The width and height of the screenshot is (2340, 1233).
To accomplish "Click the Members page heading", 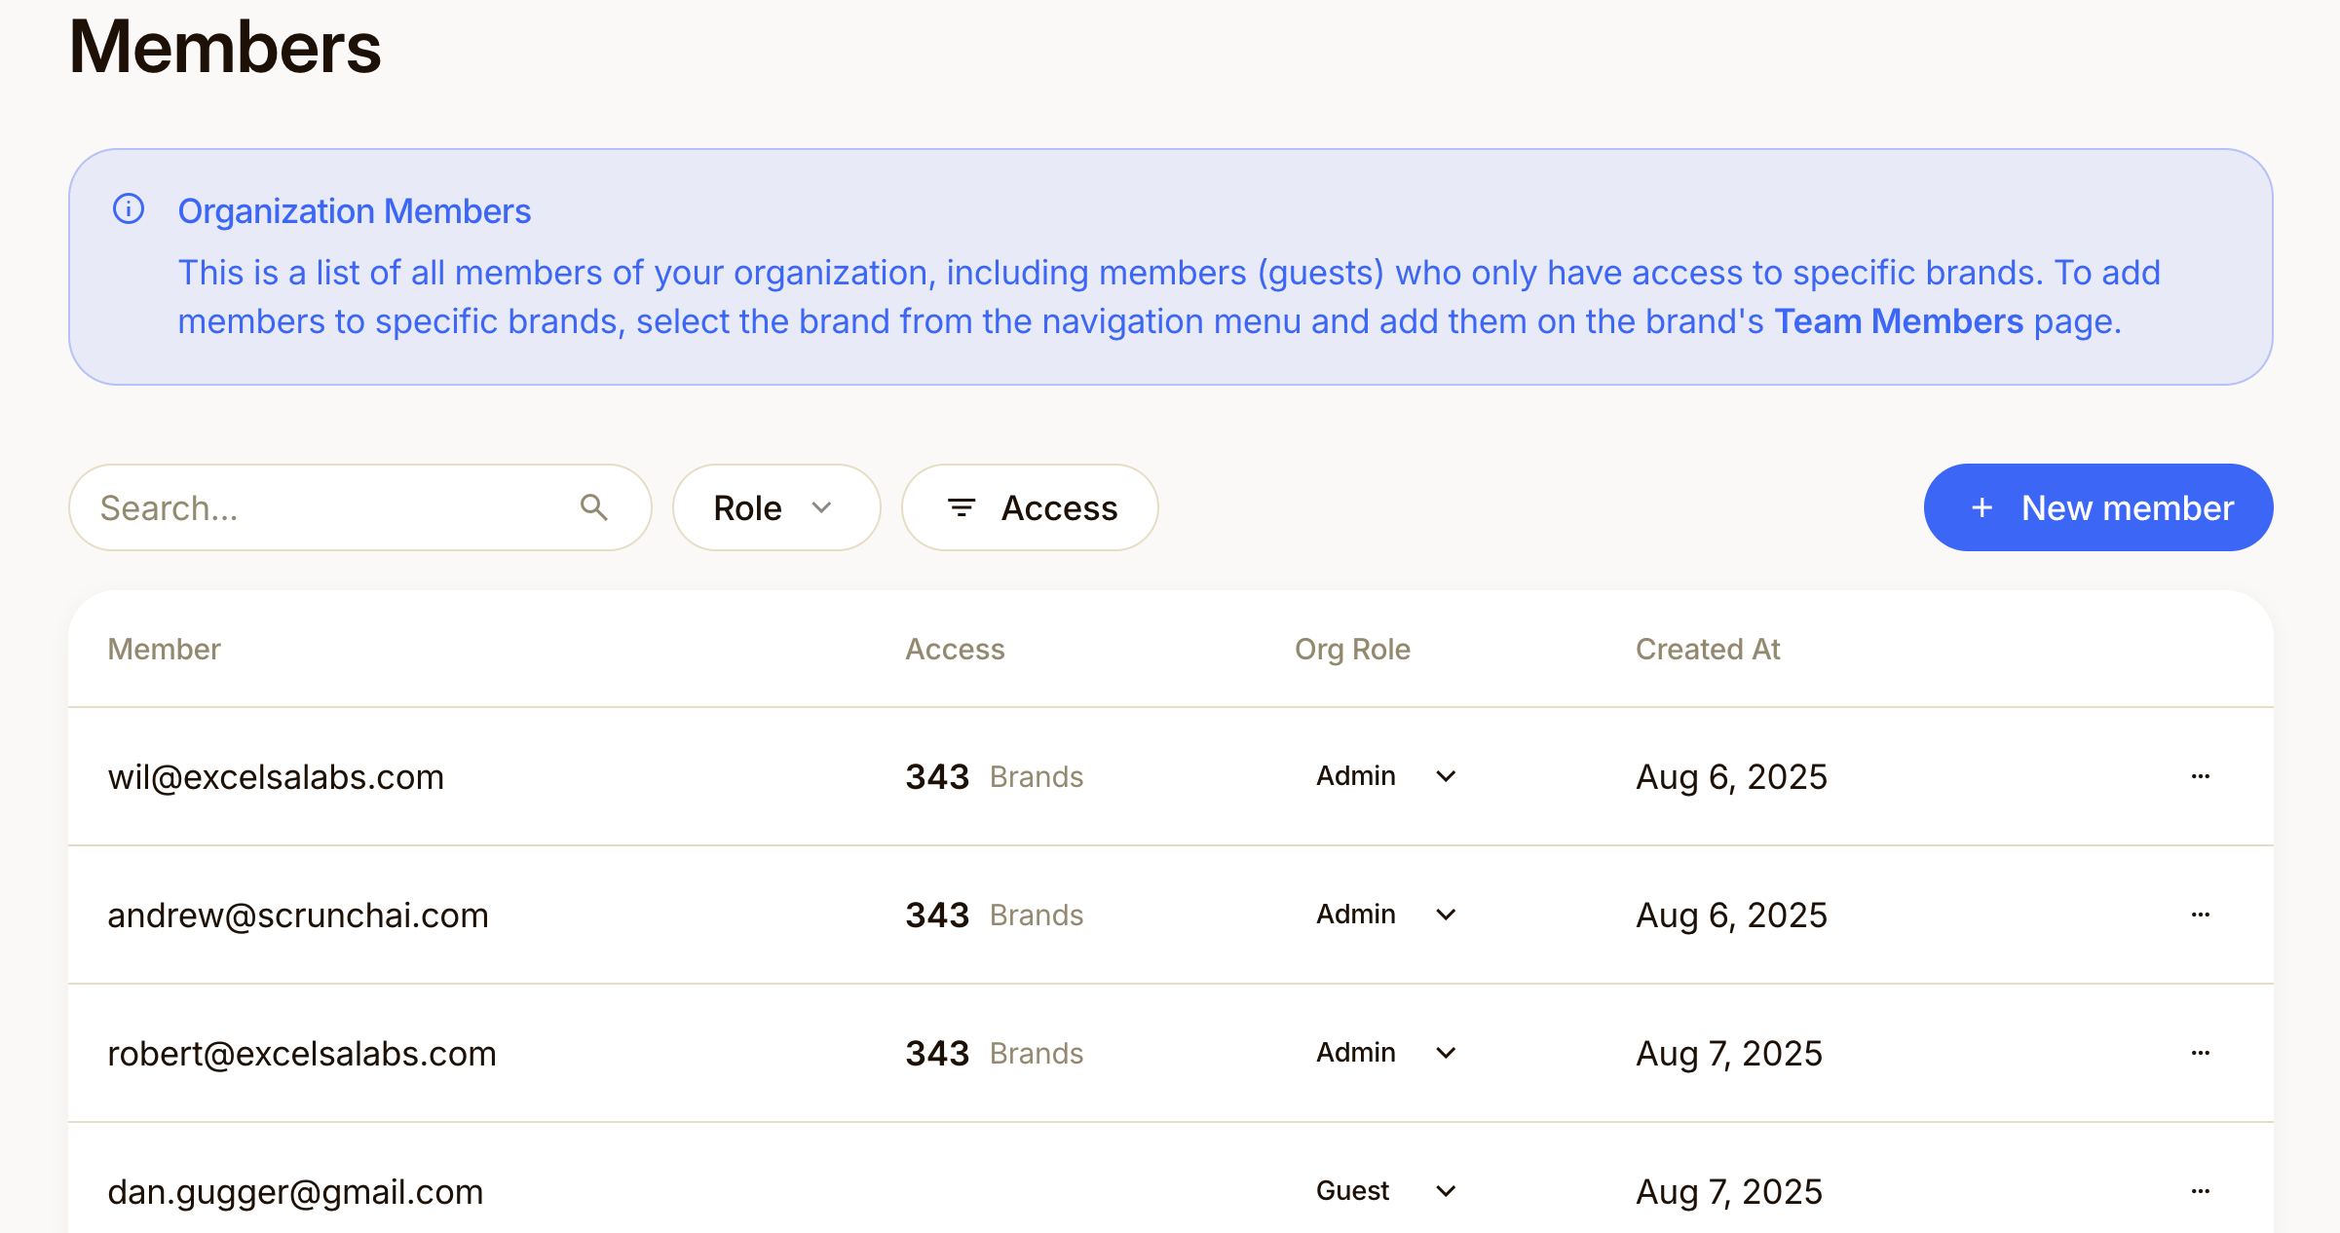I will [225, 47].
